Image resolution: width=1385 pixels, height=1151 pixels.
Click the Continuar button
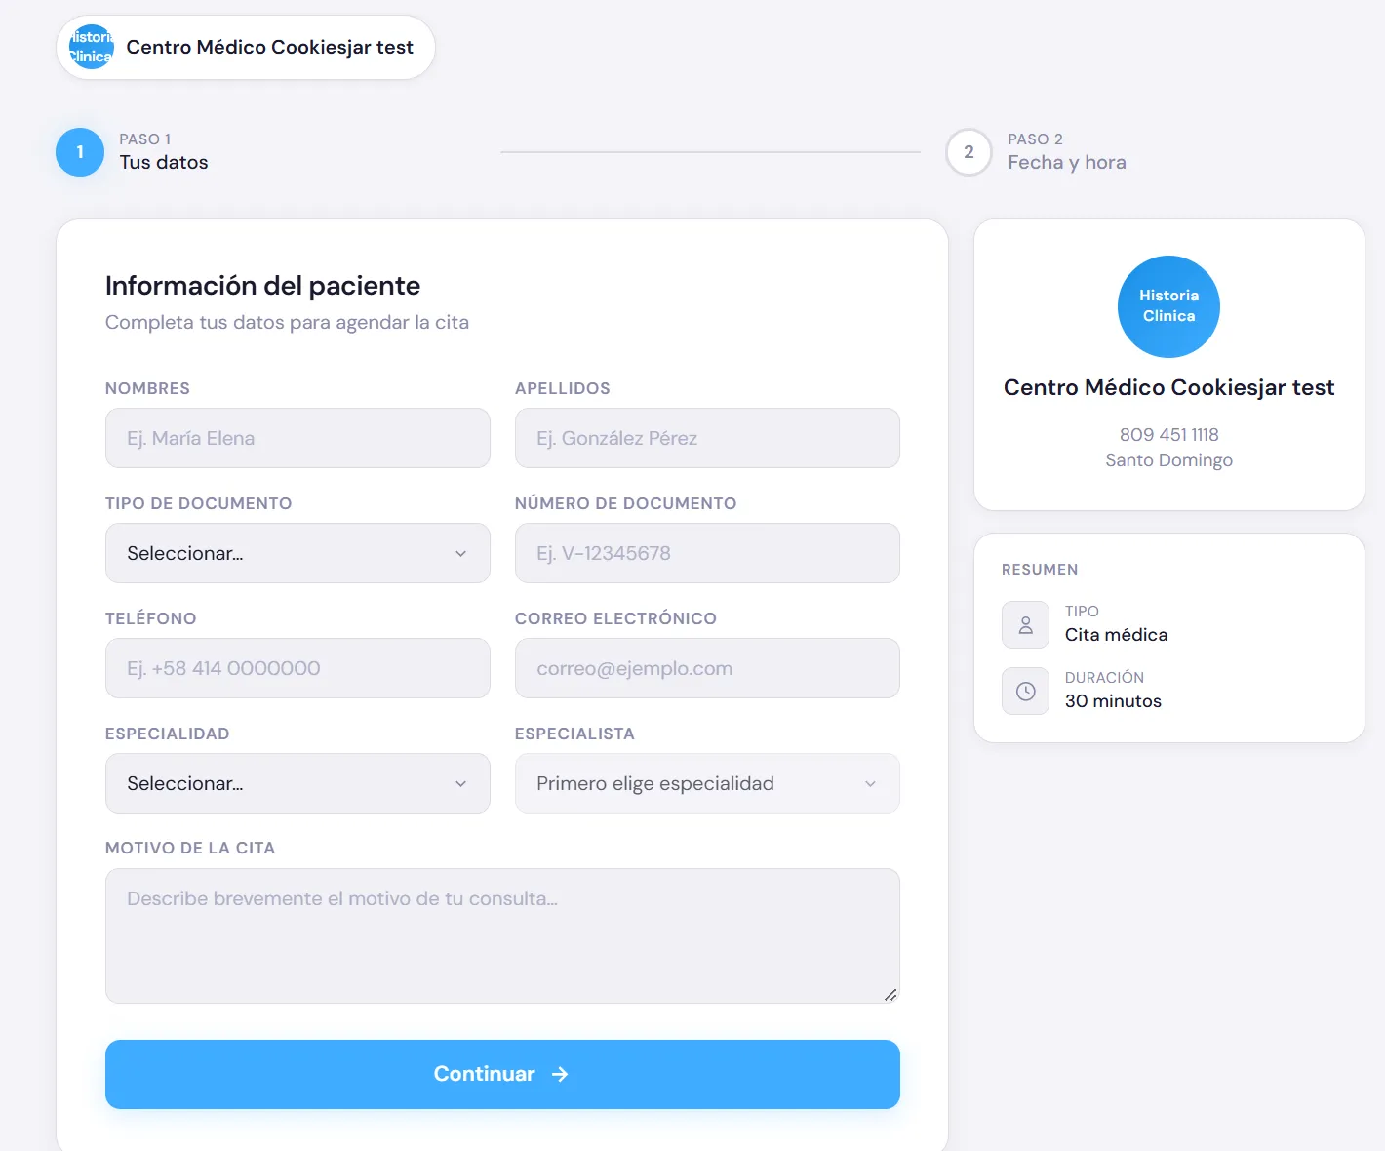click(502, 1074)
